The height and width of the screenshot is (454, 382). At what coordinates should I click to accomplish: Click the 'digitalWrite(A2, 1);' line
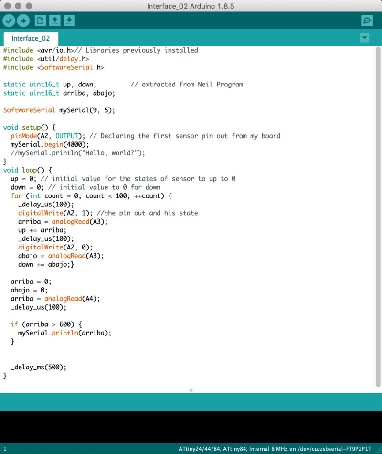coord(55,213)
